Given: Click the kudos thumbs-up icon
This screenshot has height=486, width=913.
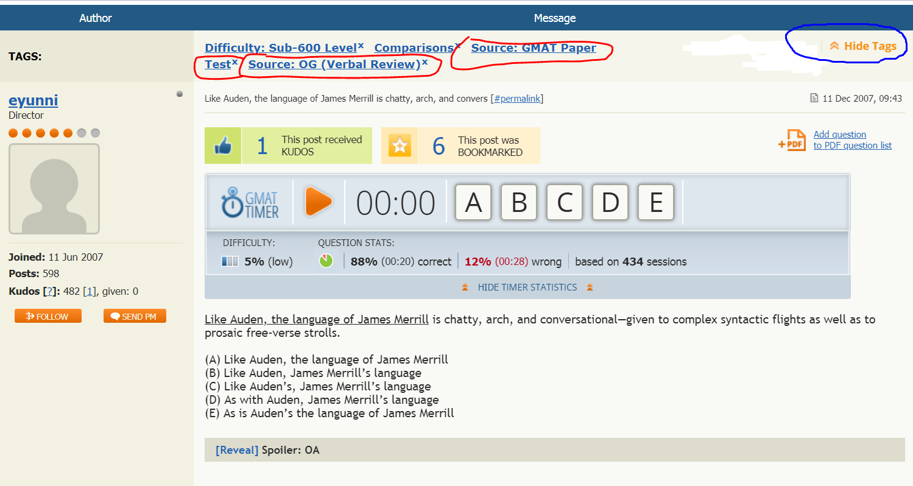Looking at the screenshot, I should point(223,146).
